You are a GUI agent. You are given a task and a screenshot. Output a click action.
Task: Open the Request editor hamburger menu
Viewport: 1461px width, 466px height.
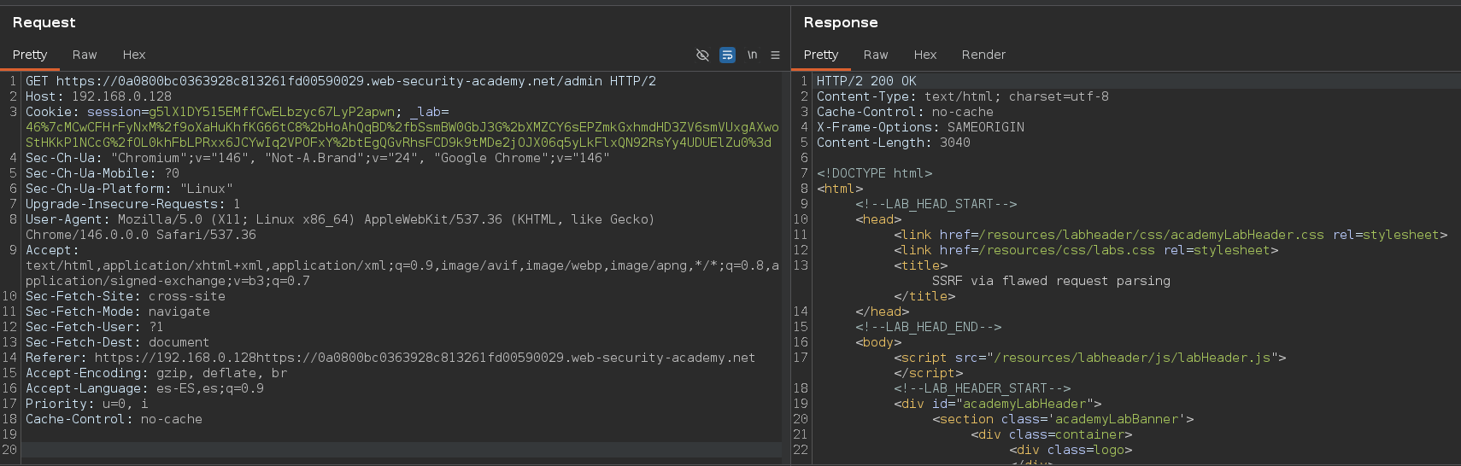point(775,55)
